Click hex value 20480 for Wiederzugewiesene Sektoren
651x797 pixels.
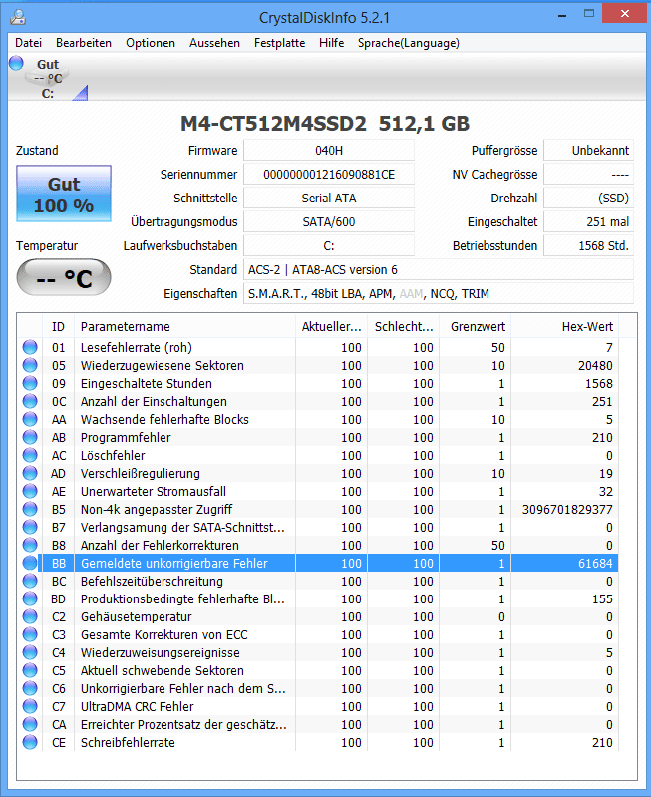595,365
